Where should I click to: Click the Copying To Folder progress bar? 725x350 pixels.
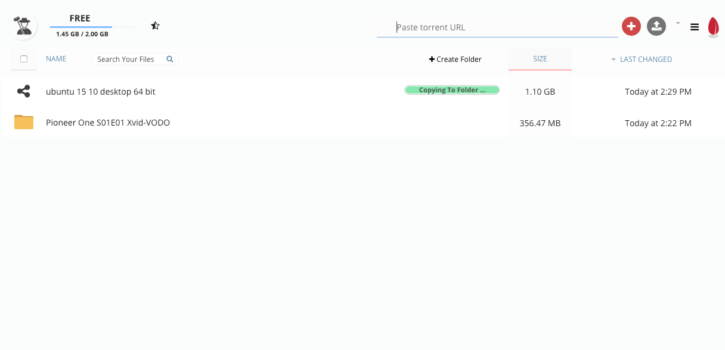click(452, 90)
